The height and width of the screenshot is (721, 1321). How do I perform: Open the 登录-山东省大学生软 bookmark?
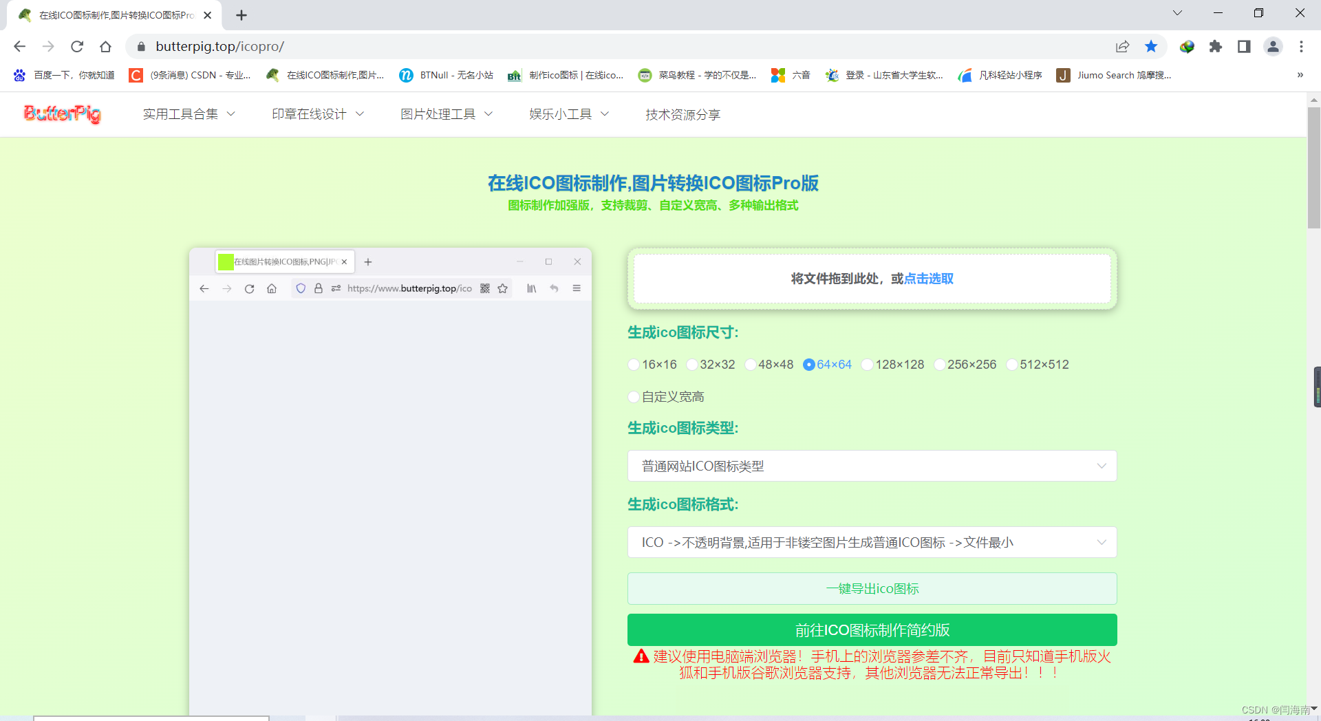(884, 75)
